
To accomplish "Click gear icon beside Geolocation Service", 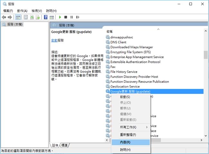I will pyautogui.click(x=108, y=86).
